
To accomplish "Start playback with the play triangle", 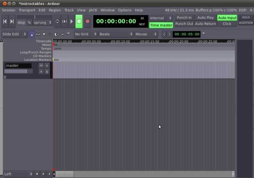I will (x=71, y=22).
